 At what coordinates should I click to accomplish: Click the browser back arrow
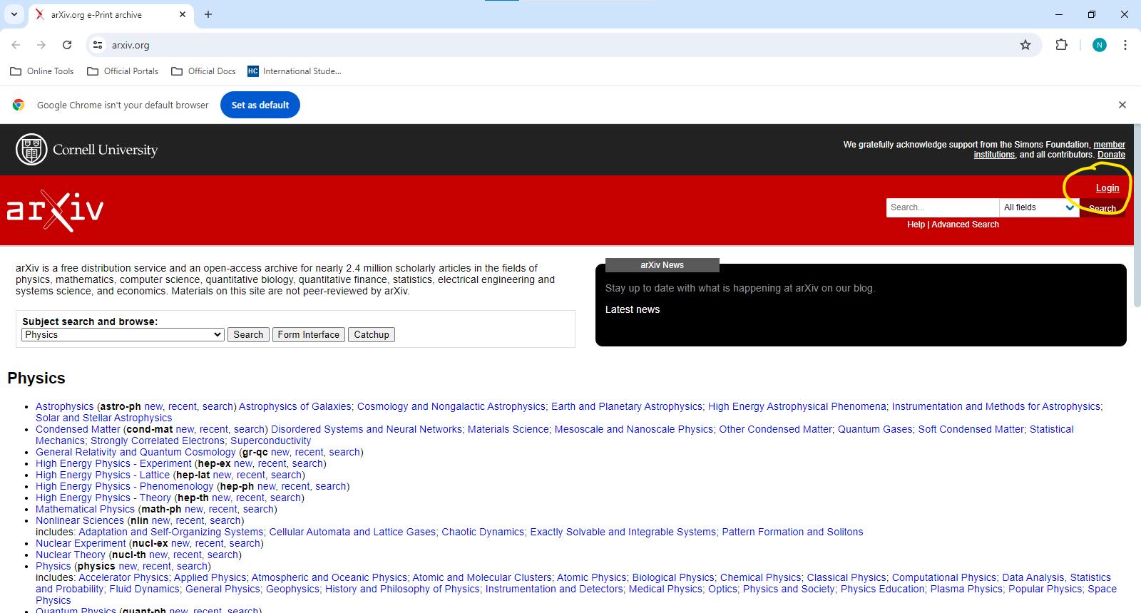[x=16, y=45]
